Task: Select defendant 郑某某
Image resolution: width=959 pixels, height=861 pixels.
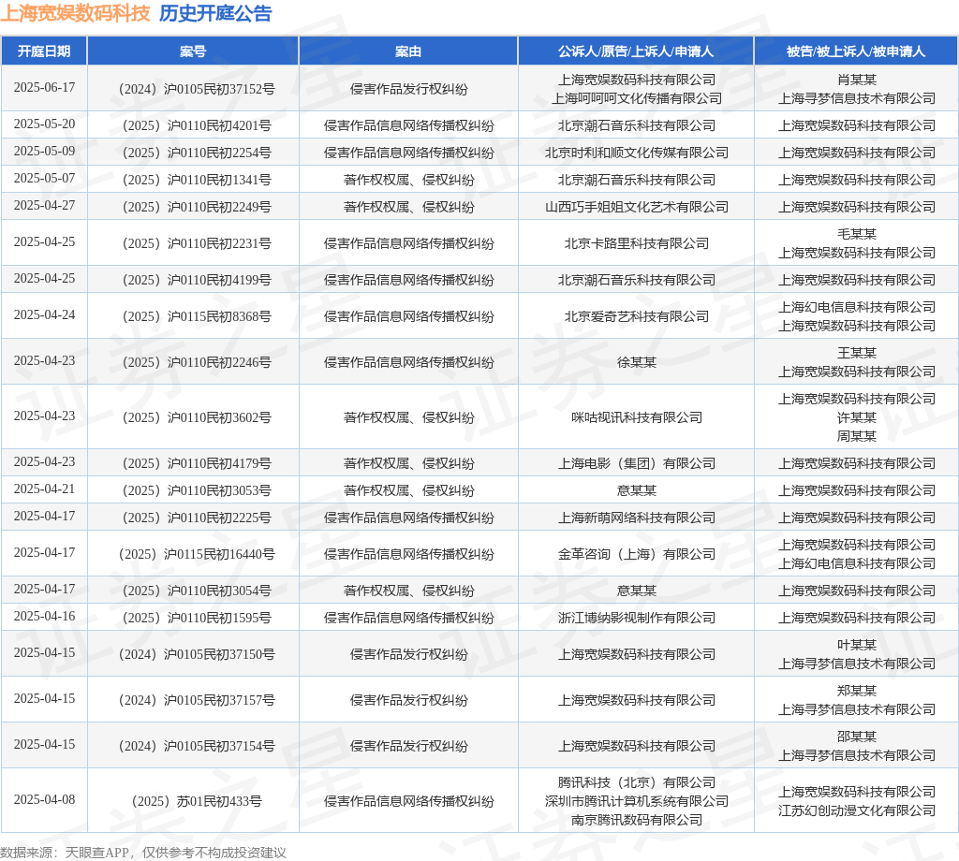Action: [x=857, y=691]
